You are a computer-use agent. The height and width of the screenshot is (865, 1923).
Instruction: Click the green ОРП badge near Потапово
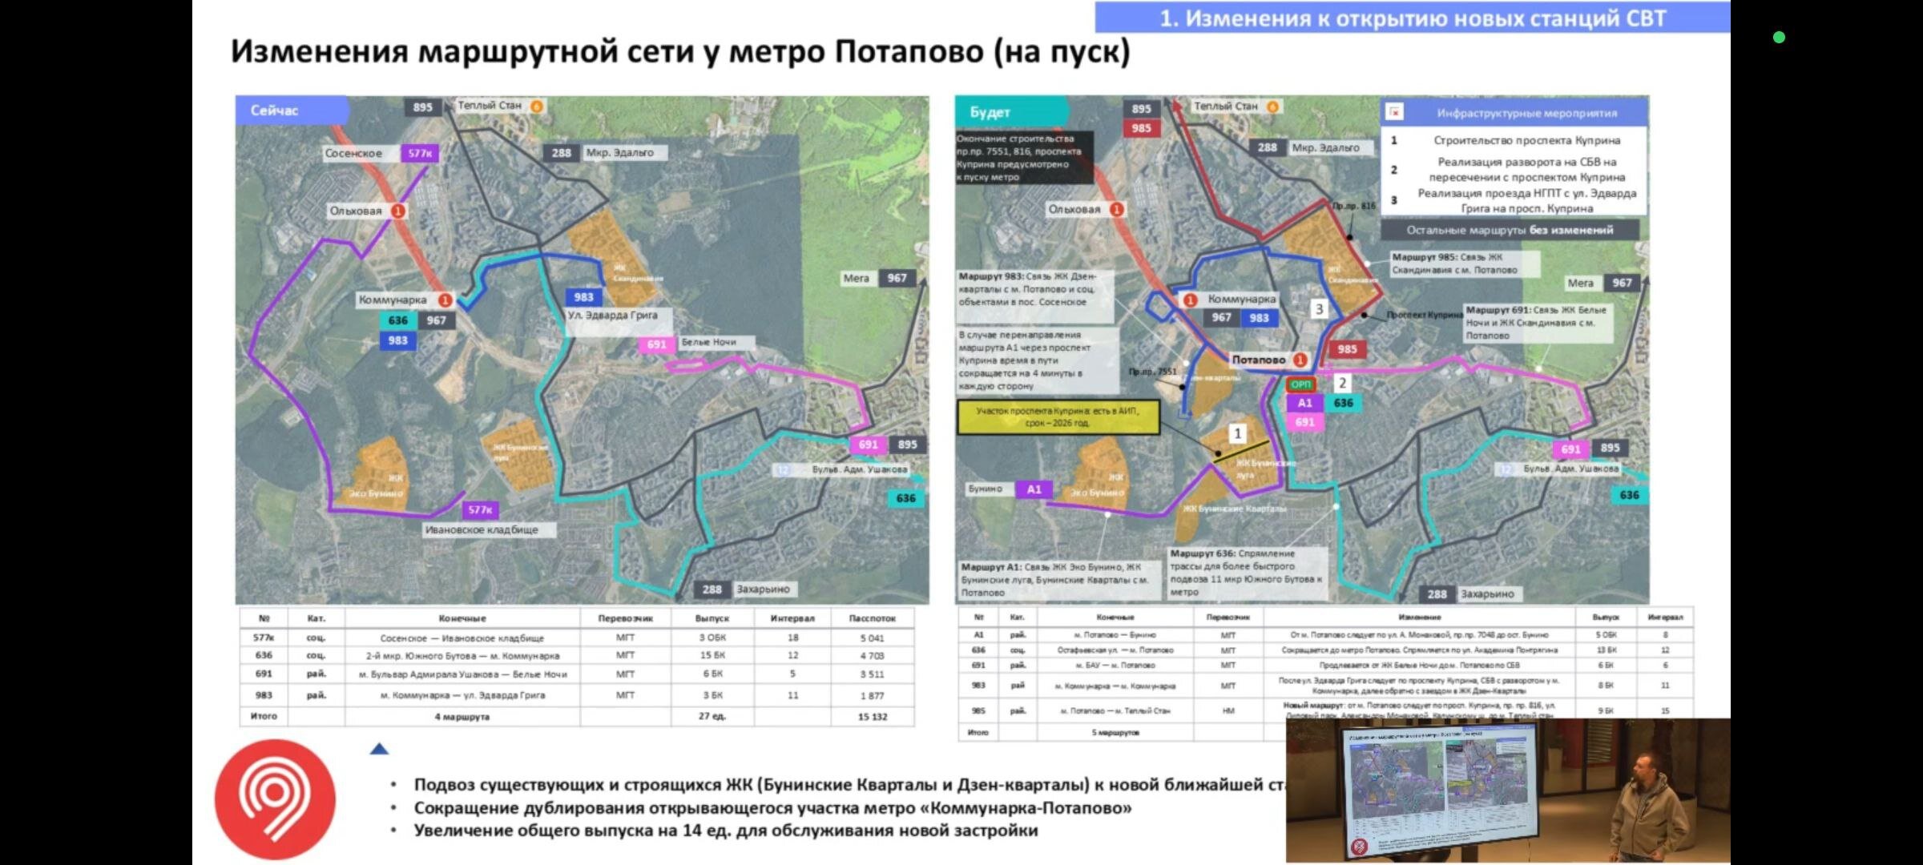click(x=1300, y=384)
